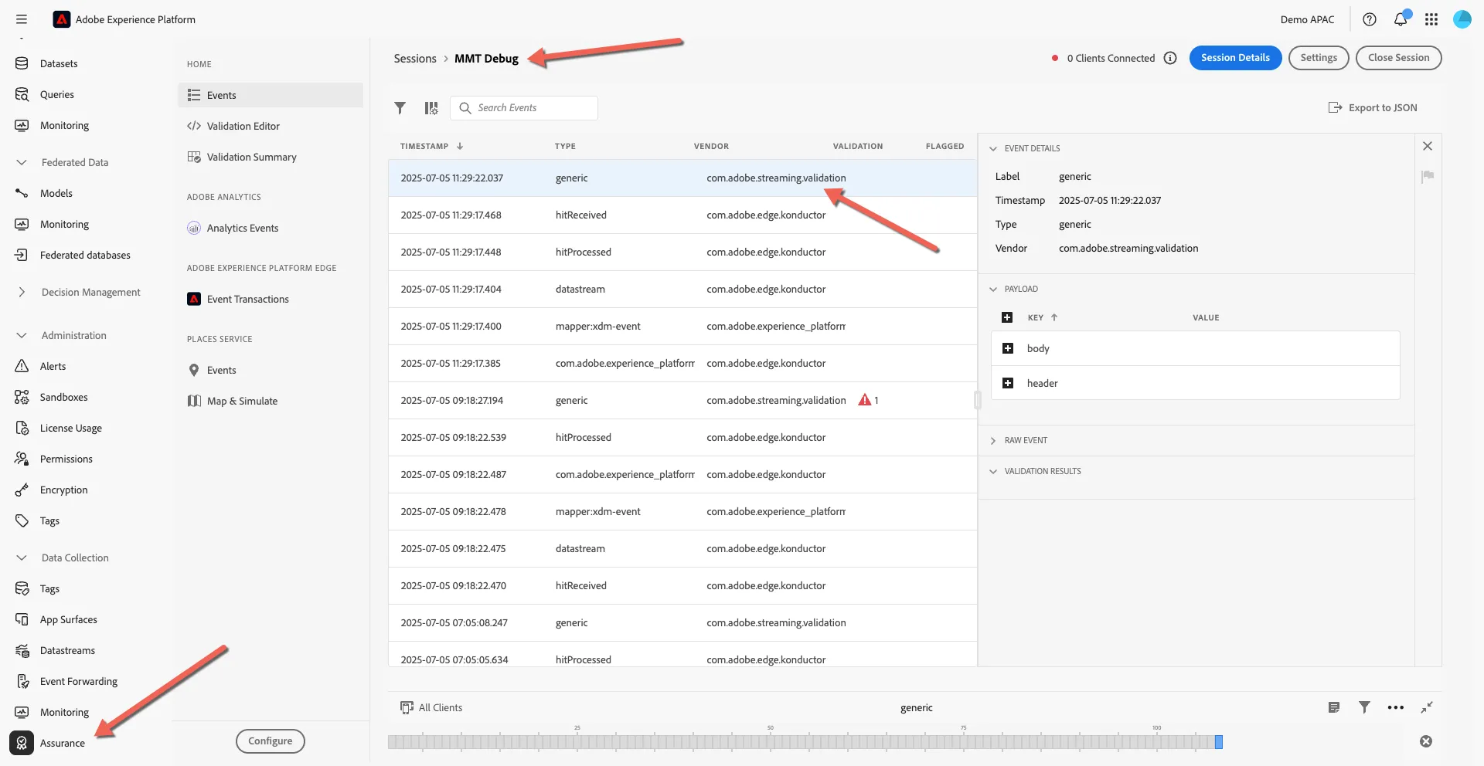The height and width of the screenshot is (766, 1484).
Task: Open the timeline more options ellipsis
Action: pyautogui.click(x=1396, y=707)
